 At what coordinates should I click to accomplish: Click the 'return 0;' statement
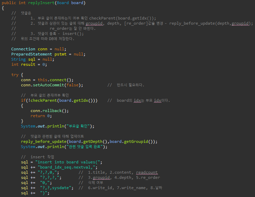point(41,116)
